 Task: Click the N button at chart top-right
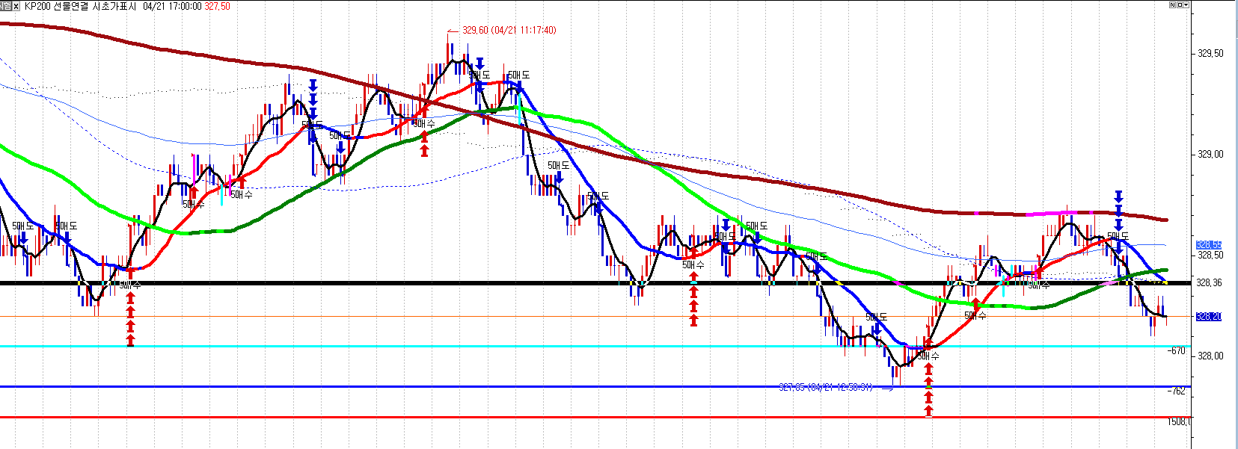tap(1172, 4)
